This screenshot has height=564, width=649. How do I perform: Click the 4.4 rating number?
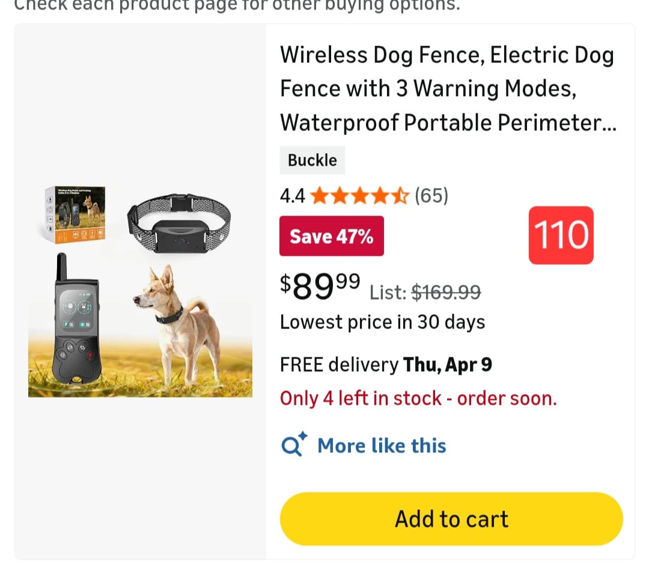coord(293,196)
